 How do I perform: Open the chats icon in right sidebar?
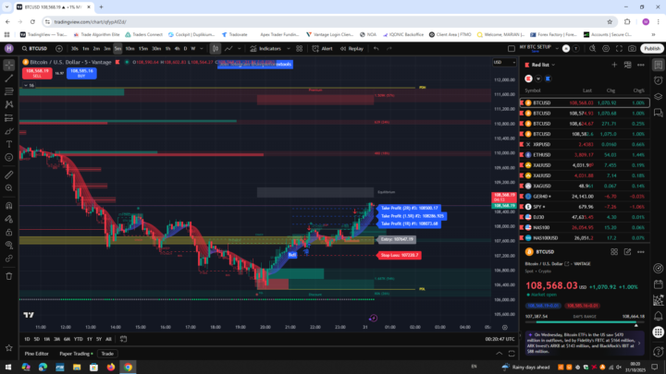[x=659, y=113]
